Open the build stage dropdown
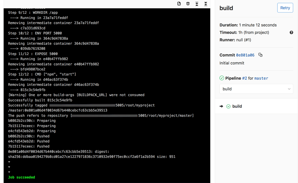This screenshot has width=298, height=183. tap(256, 89)
